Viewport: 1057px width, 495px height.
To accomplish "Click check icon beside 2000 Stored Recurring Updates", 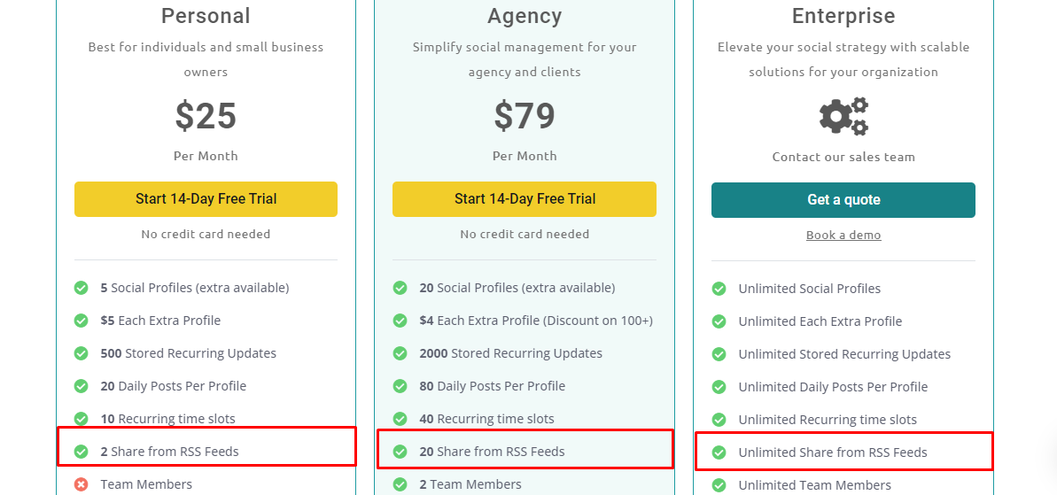I will tap(400, 353).
